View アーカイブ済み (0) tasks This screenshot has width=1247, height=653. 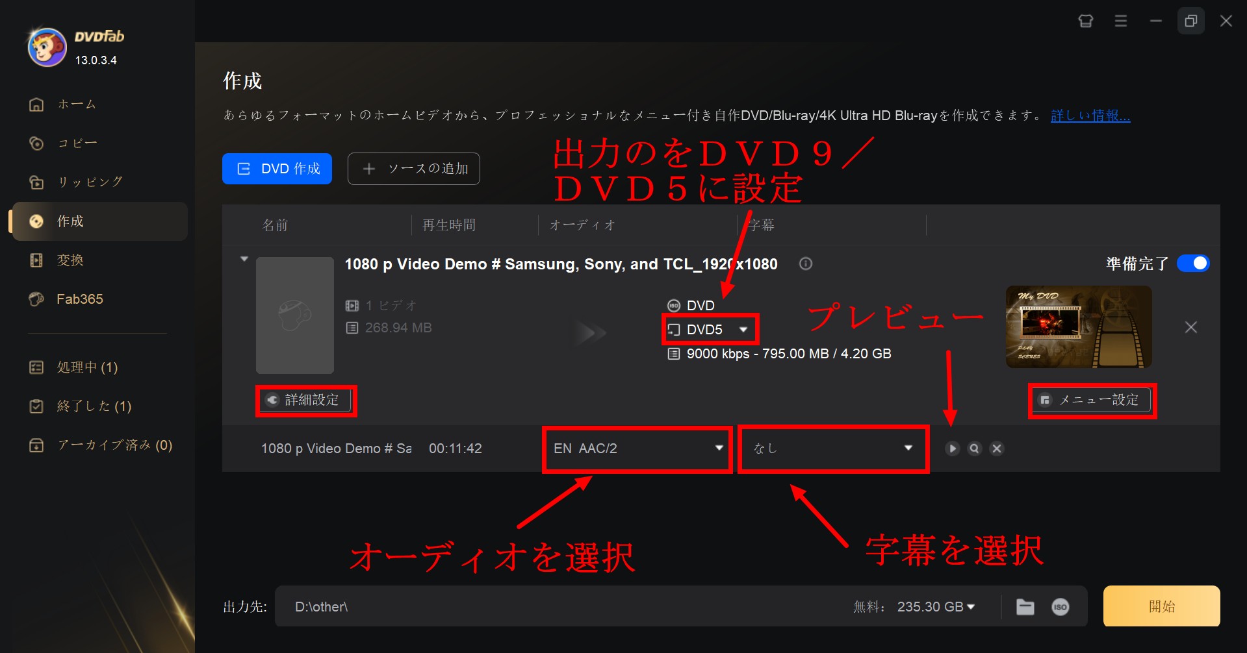pos(99,445)
